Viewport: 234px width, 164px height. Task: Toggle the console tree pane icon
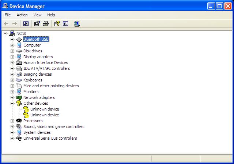coord(26,24)
